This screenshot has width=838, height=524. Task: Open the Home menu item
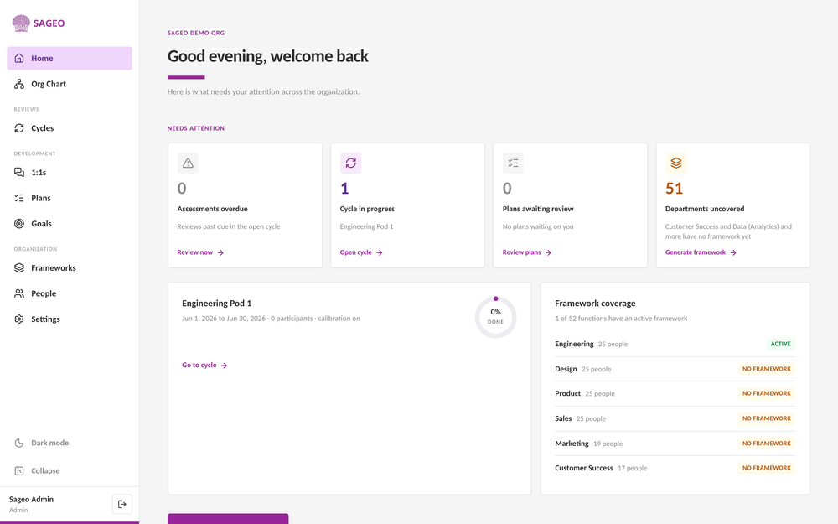click(70, 59)
